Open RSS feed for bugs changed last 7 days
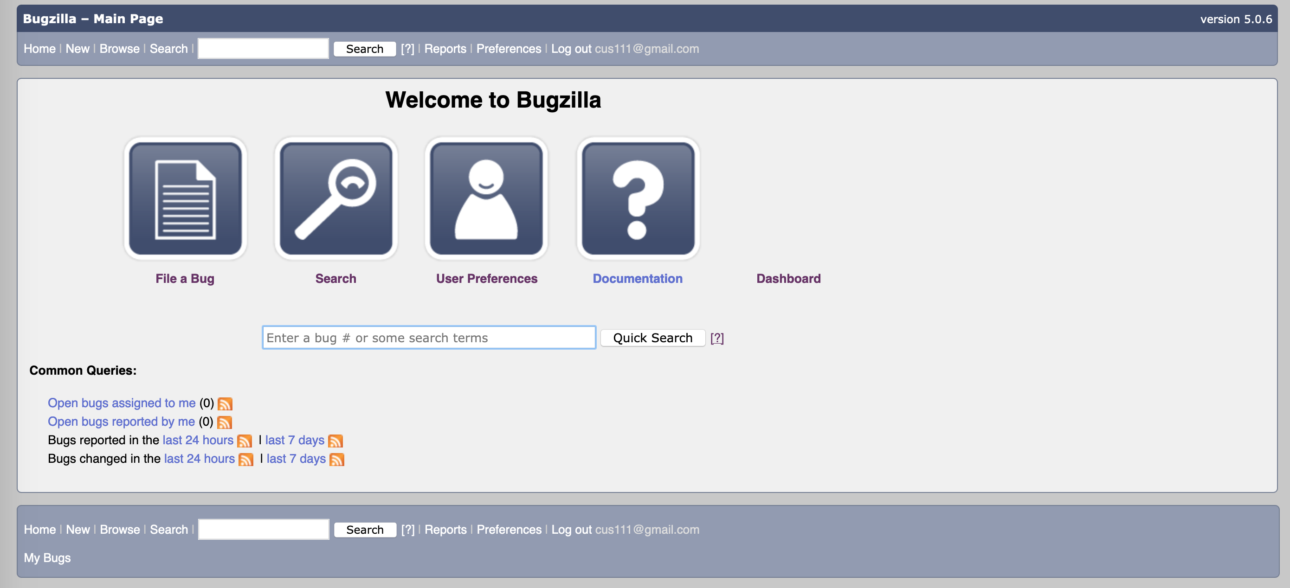Viewport: 1290px width, 588px height. tap(336, 460)
